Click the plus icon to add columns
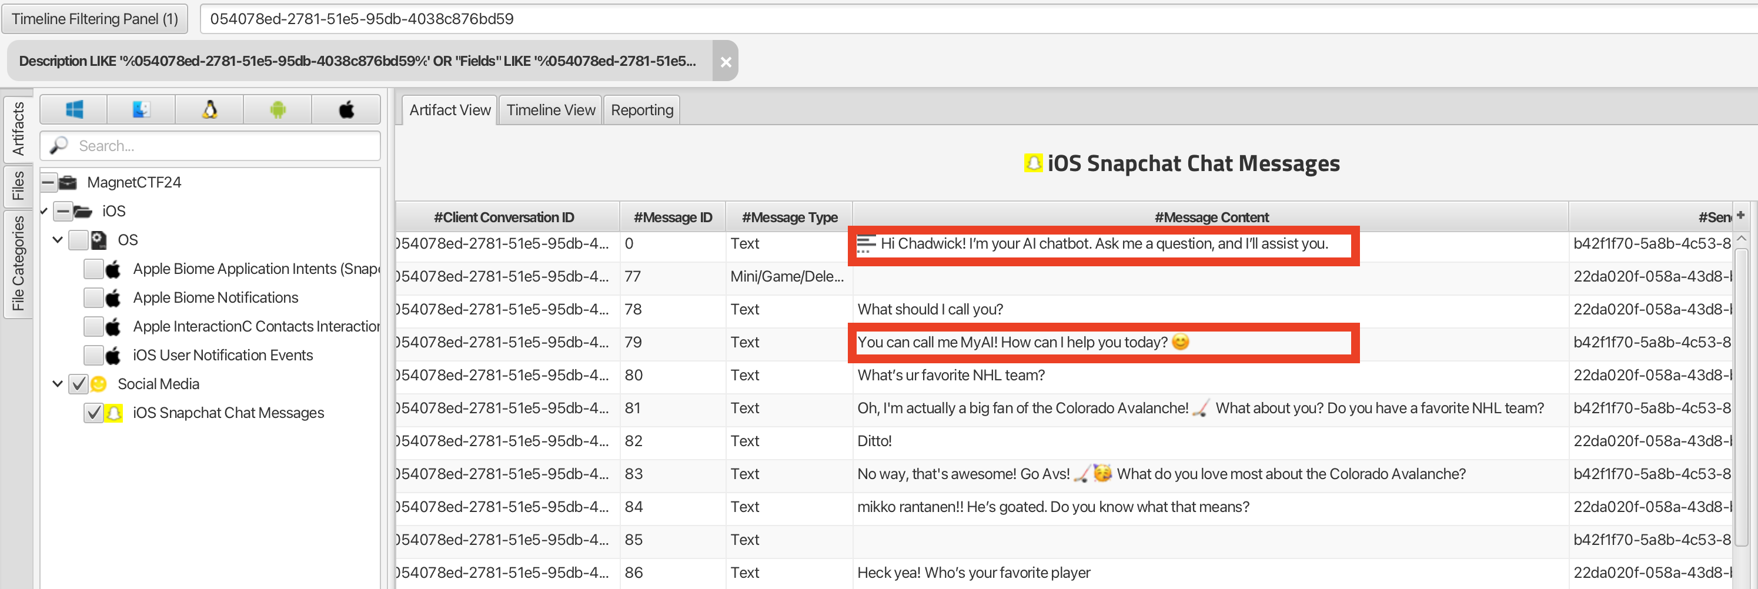The width and height of the screenshot is (1758, 589). [1740, 215]
